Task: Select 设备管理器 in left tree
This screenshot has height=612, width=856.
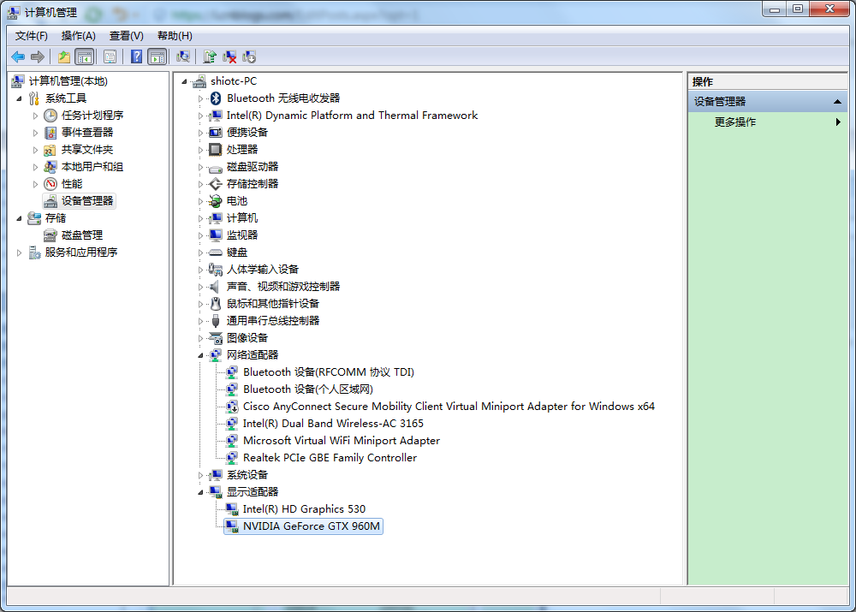Action: [86, 201]
